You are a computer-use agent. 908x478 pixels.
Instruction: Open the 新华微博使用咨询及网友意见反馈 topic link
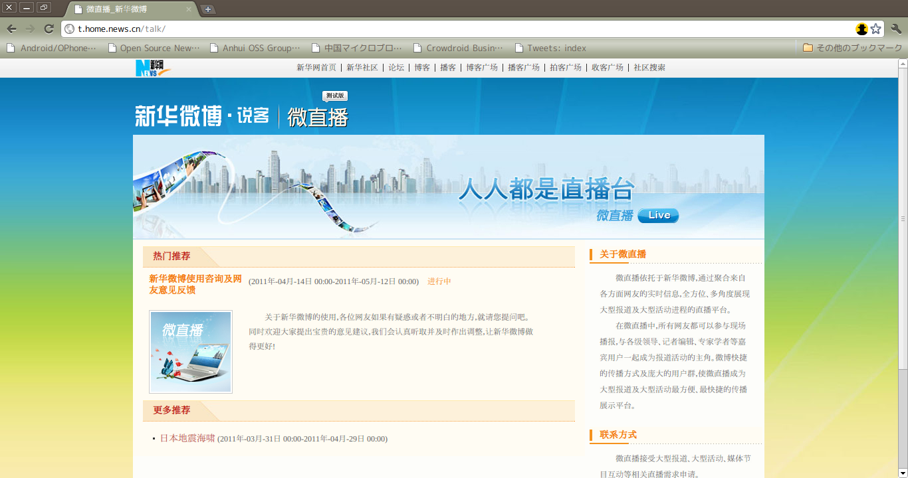[x=195, y=284]
